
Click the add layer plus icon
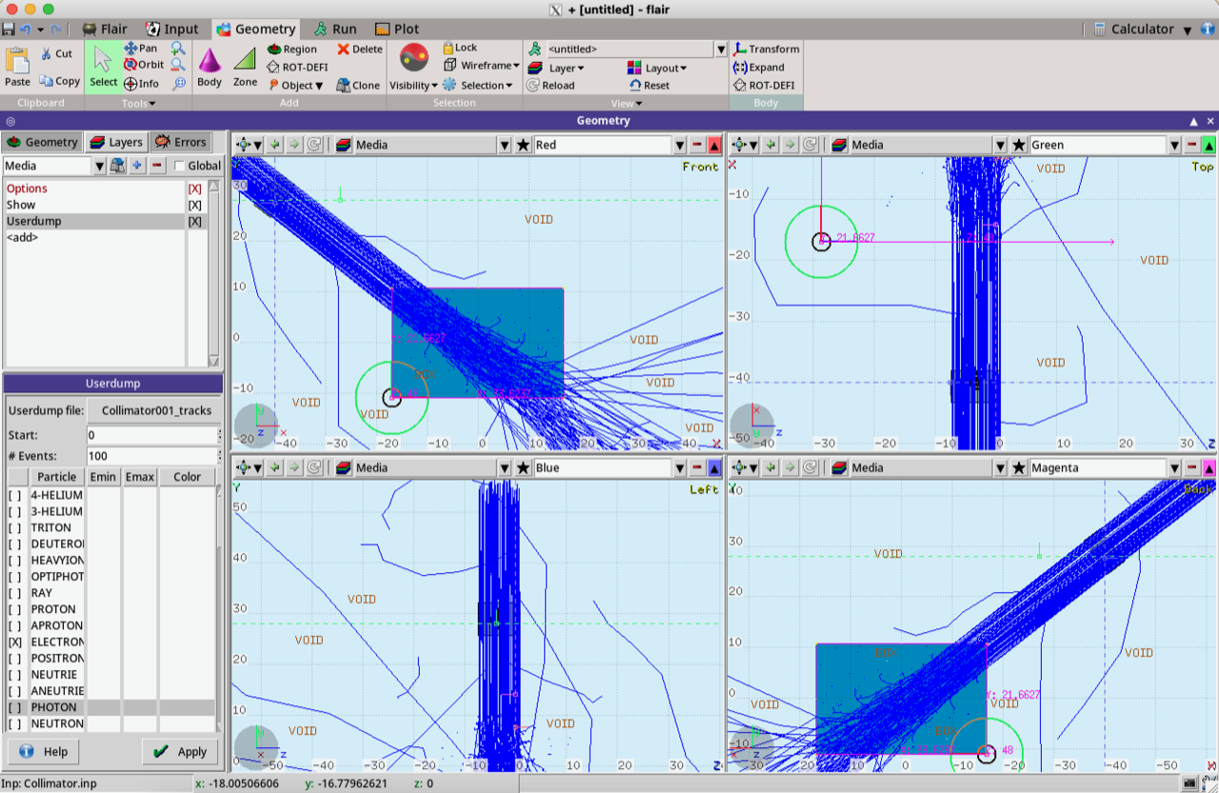pos(137,166)
